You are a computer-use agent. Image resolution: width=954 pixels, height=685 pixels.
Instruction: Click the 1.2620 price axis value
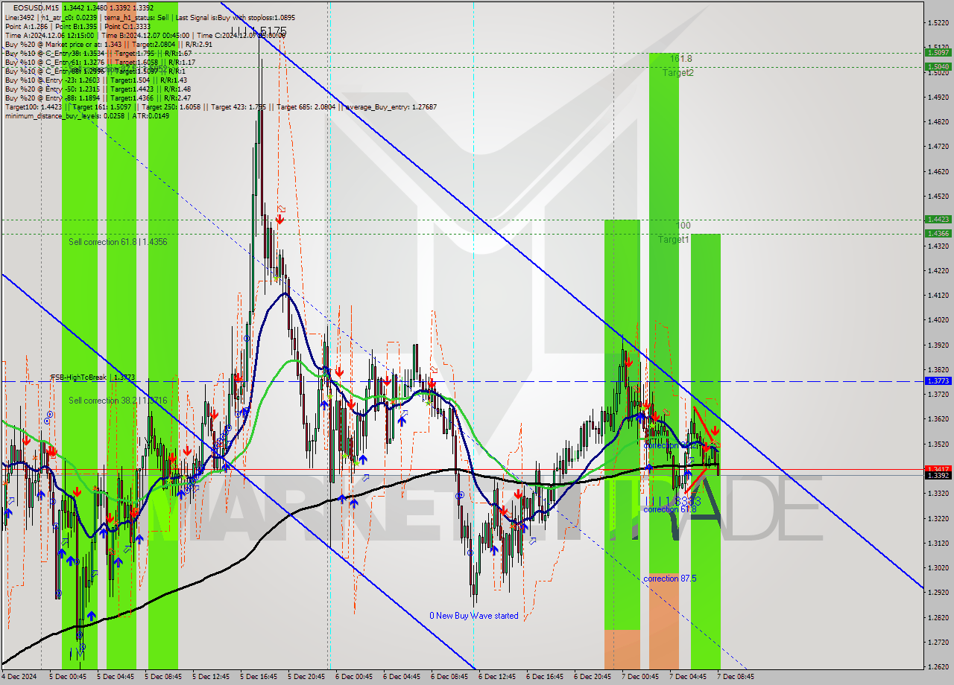point(938,666)
